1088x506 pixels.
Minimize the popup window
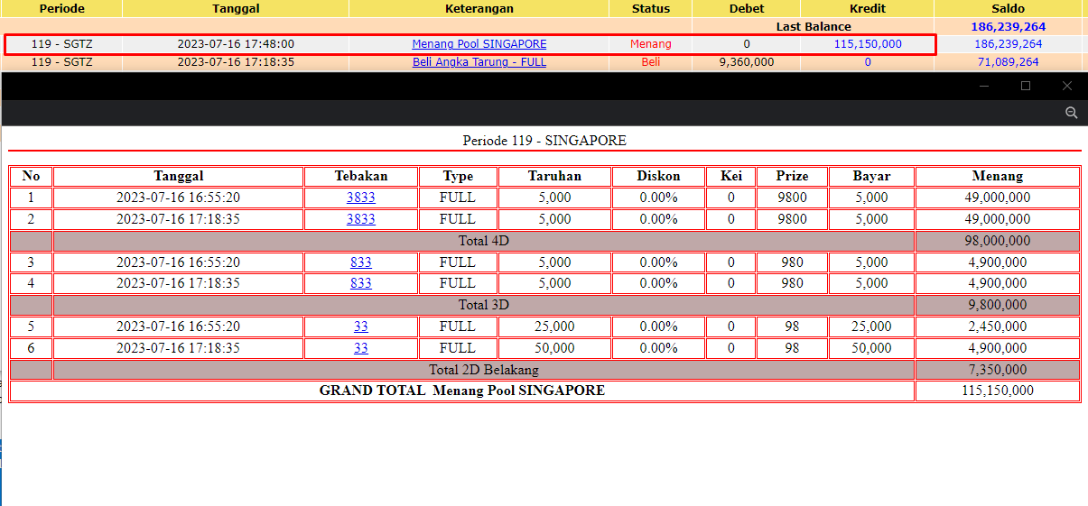pyautogui.click(x=984, y=86)
